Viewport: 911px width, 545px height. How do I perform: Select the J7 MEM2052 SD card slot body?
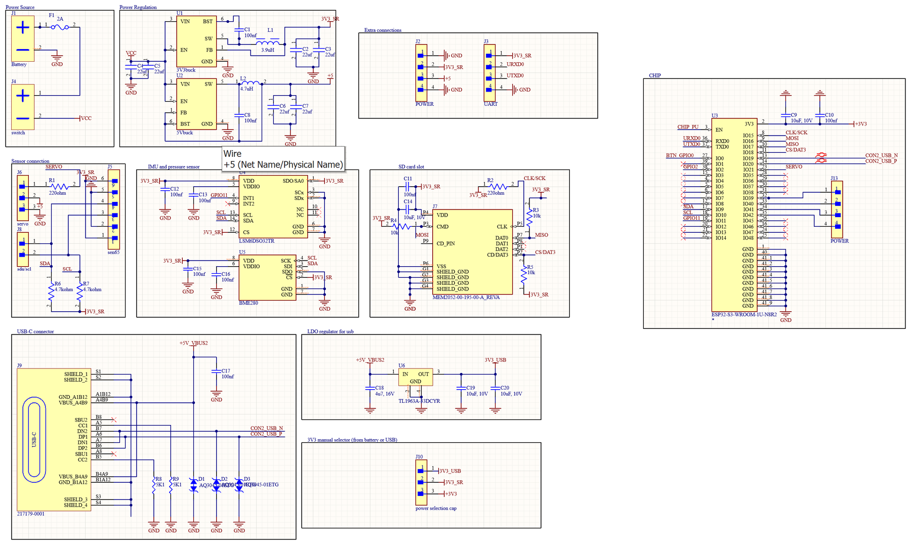click(472, 251)
